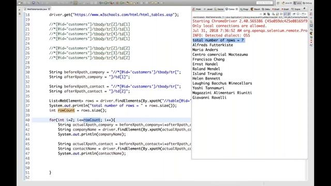The image size is (331, 186).
Task: Click console output 'Giovanni Rovelli'
Action: point(209,98)
